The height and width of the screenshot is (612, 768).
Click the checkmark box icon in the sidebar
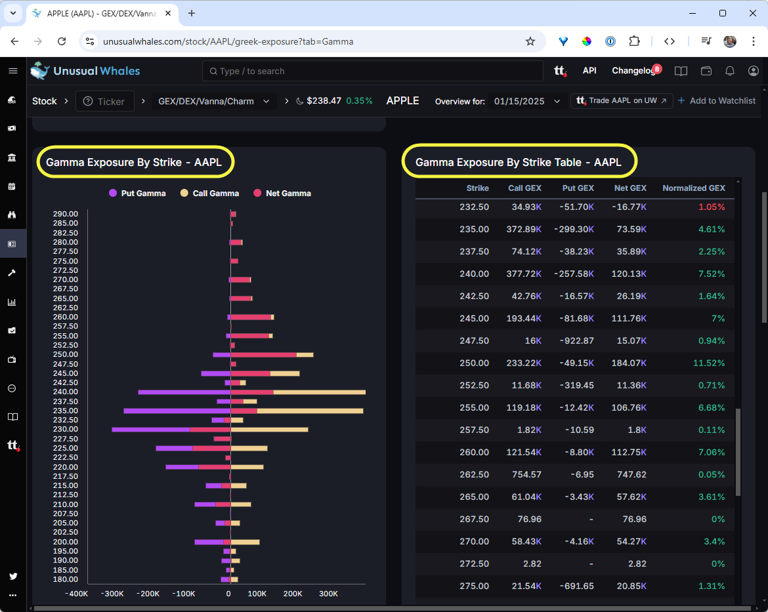pos(12,331)
